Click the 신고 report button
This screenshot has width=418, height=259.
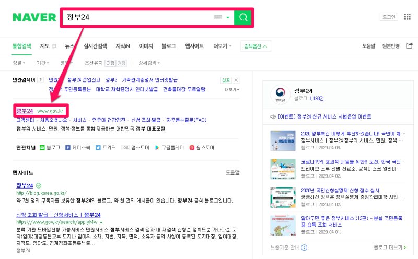(226, 80)
